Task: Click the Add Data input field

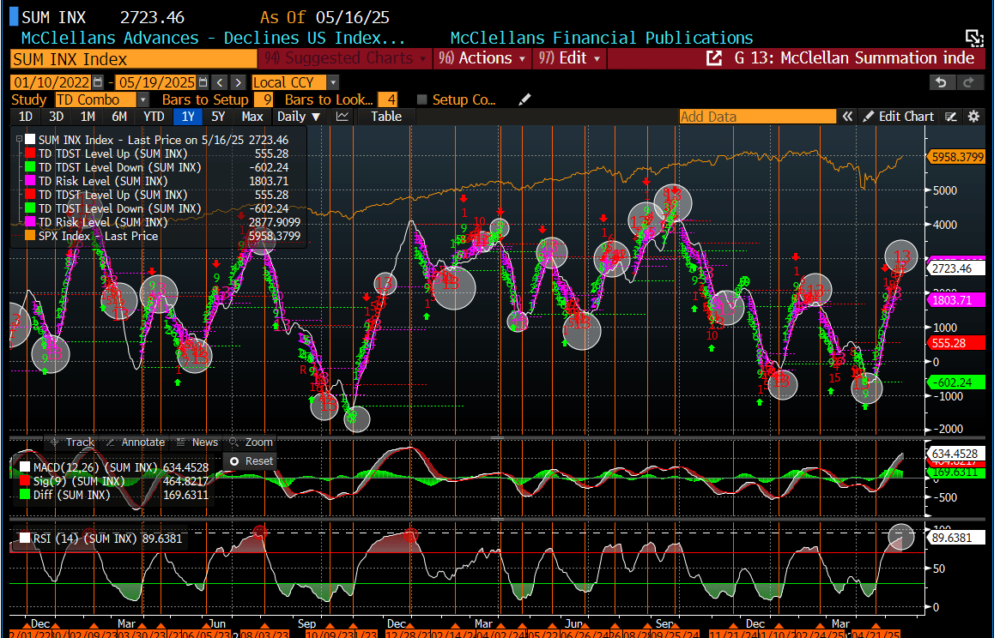Action: tap(757, 117)
